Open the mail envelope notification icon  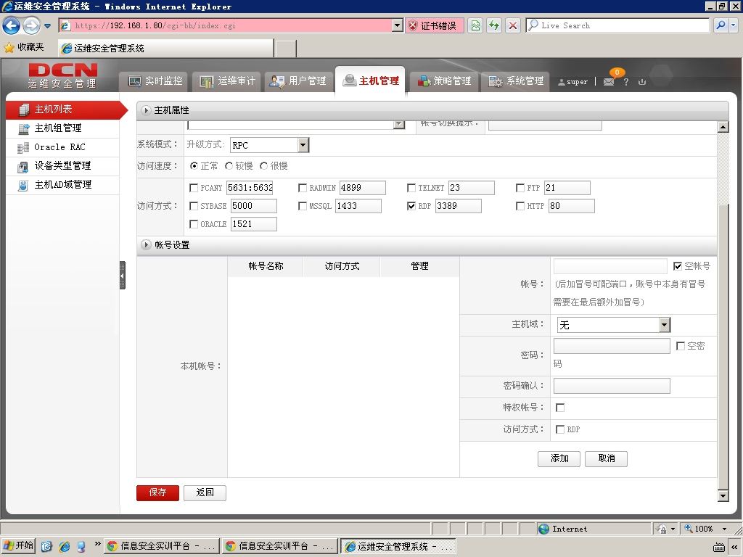(x=609, y=81)
